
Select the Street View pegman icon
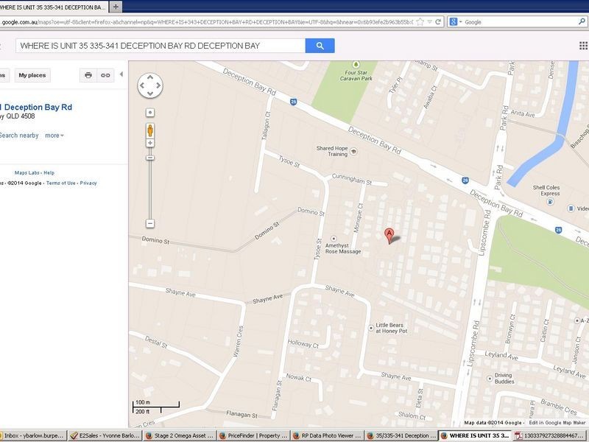coord(150,130)
